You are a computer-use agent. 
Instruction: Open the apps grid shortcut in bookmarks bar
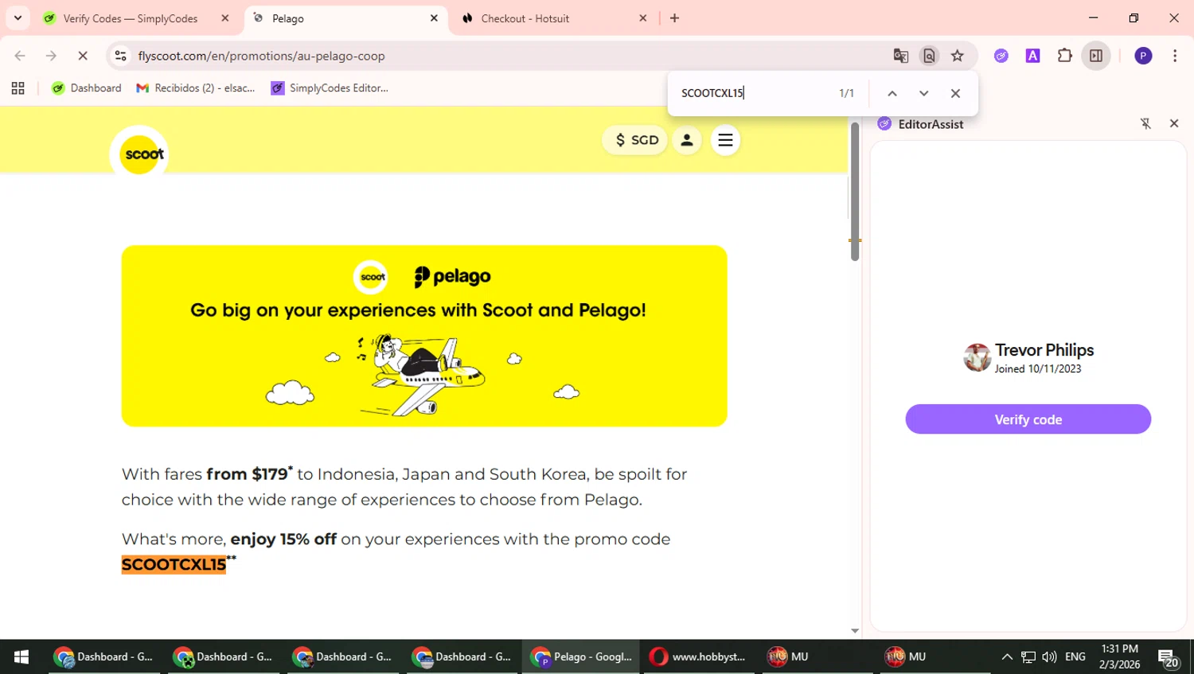[18, 88]
